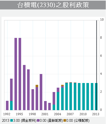
Task: Click the y-axis value 10
Action: [102, 20]
